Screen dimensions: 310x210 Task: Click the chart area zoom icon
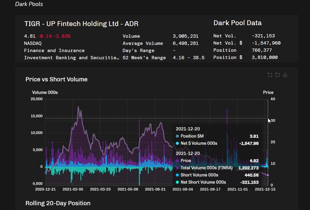tap(269, 75)
